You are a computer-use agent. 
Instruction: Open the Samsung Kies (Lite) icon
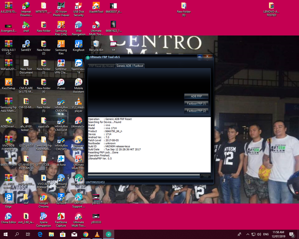coord(61,28)
